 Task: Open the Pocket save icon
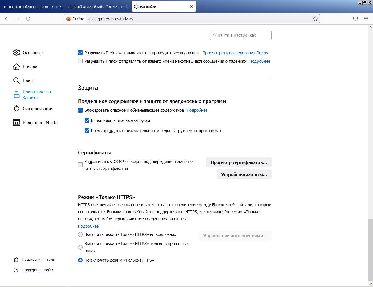pos(356,19)
